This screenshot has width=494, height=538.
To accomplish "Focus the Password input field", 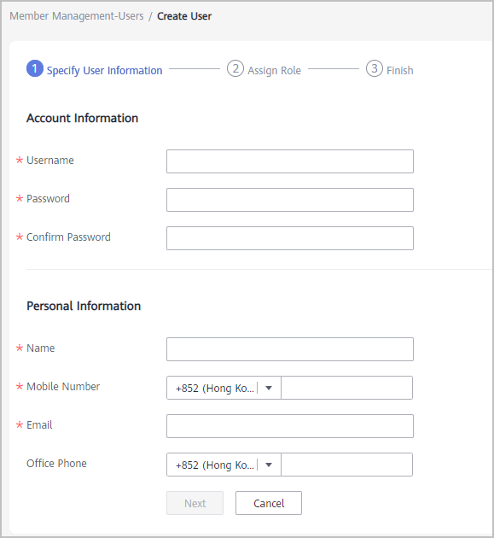I will point(290,200).
